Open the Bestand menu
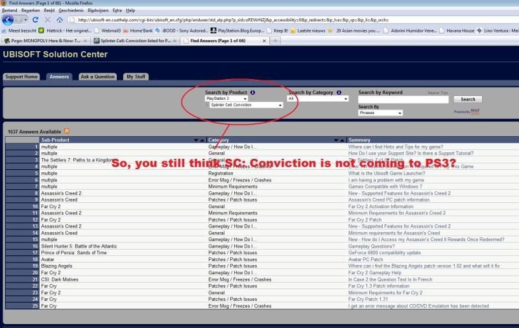This screenshot has width=519, height=328. [10, 10]
